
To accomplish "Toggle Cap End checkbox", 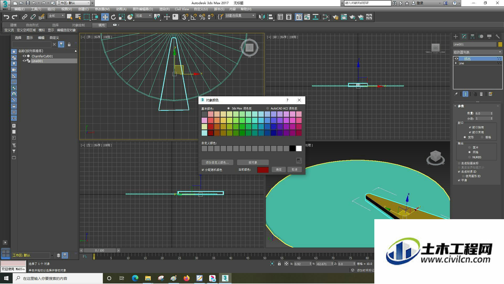I will (x=470, y=132).
